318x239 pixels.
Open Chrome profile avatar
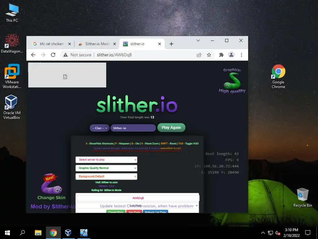pyautogui.click(x=231, y=55)
